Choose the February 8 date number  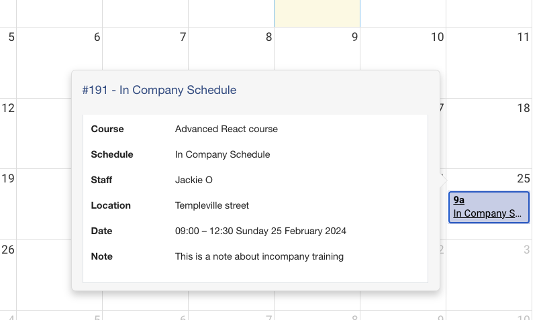click(x=268, y=38)
